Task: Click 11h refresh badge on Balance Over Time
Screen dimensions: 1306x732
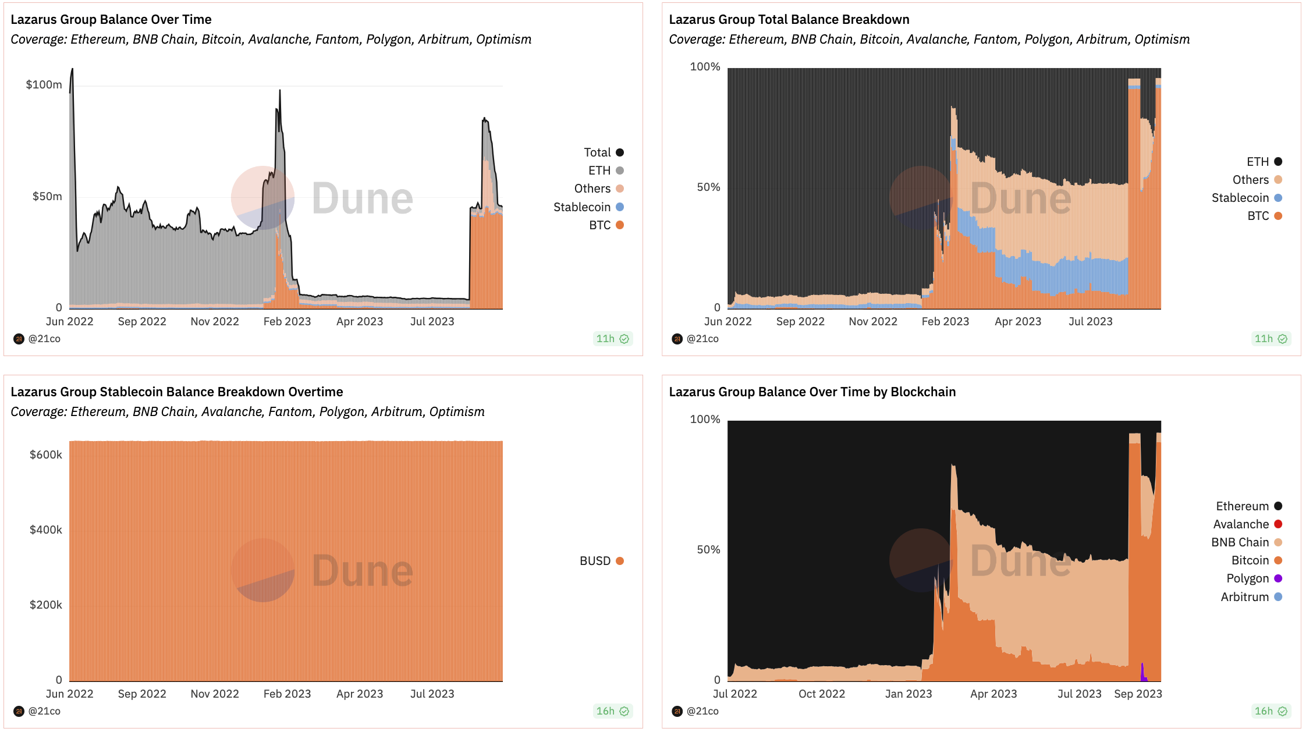Action: click(x=612, y=339)
